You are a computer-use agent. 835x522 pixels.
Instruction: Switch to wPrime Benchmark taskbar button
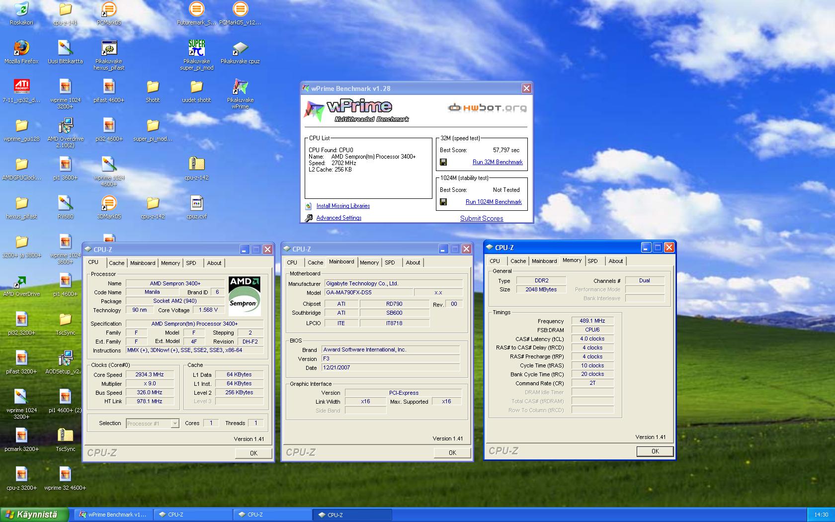[x=114, y=515]
